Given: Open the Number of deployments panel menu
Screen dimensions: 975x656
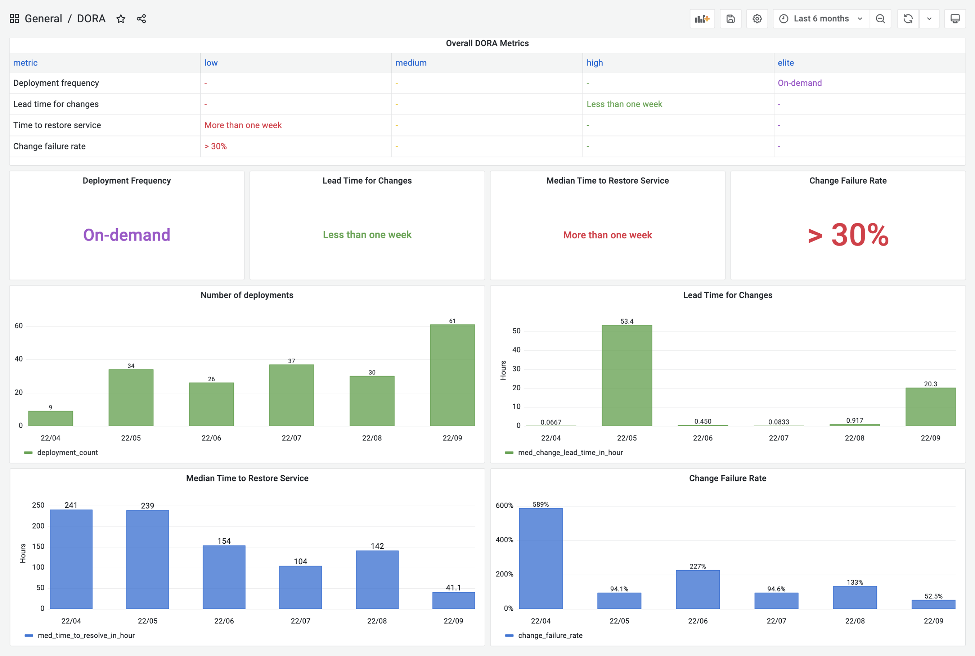Looking at the screenshot, I should [247, 295].
